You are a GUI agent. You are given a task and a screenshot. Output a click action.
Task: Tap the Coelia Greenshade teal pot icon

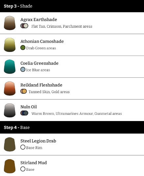(10, 67)
